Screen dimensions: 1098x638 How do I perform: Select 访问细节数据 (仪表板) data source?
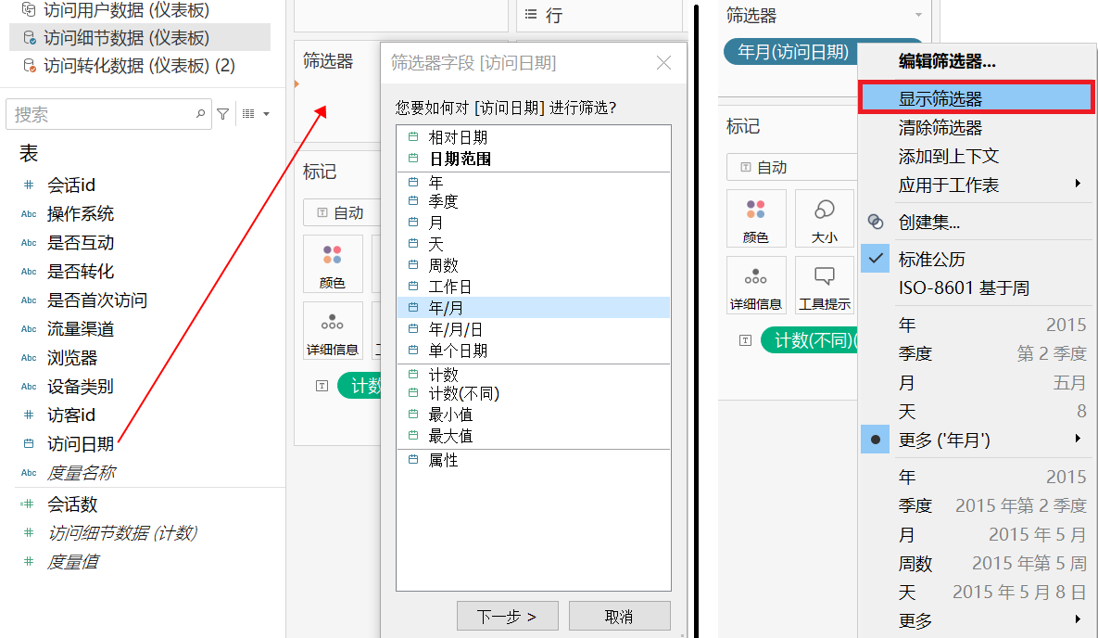click(x=139, y=37)
